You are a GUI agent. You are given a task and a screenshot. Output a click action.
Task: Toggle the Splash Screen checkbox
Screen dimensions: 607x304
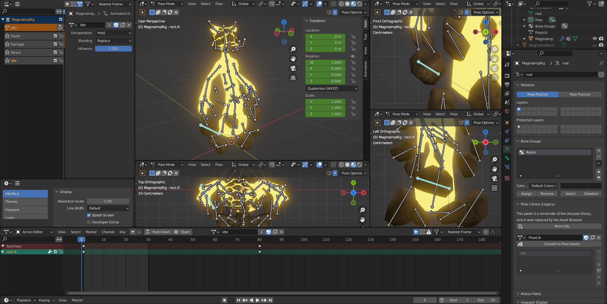89,215
